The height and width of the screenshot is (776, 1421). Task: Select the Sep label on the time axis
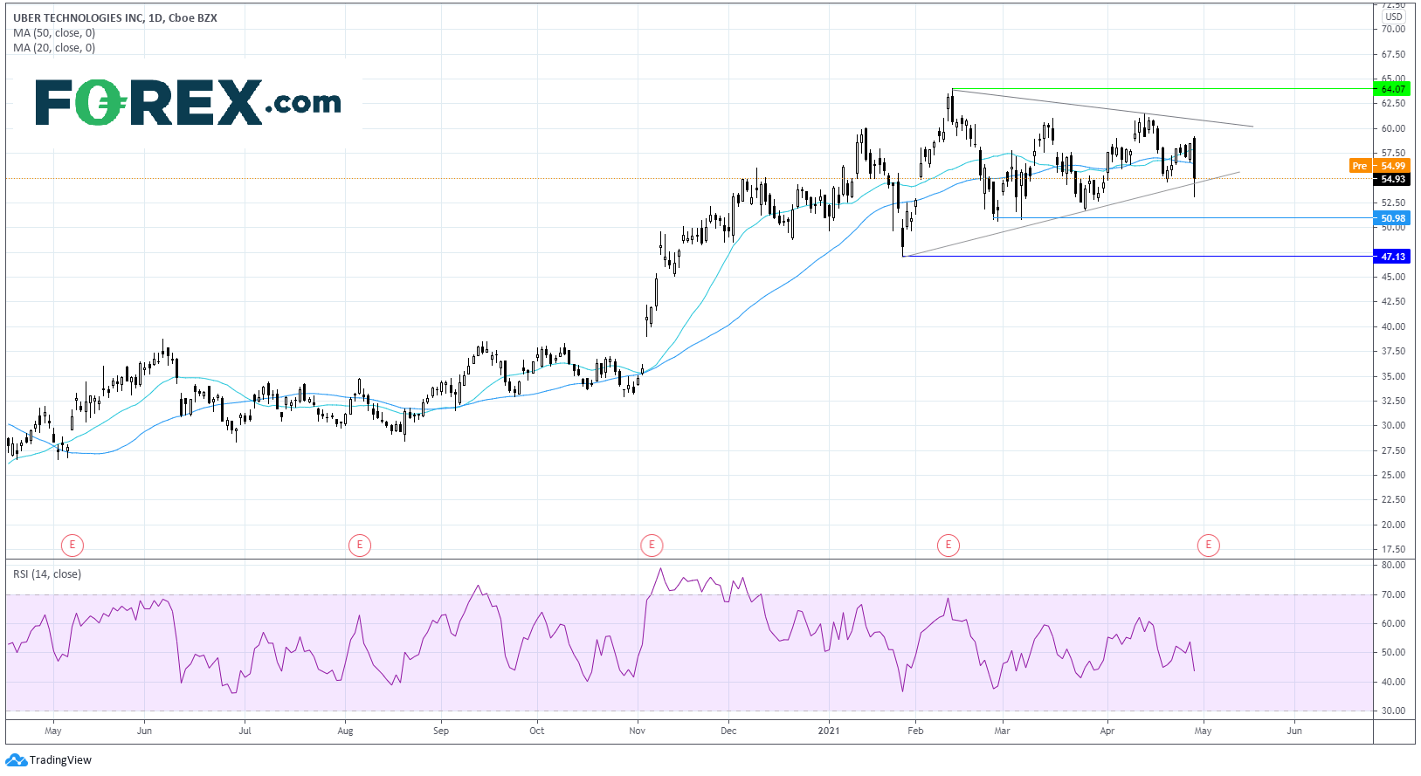pyautogui.click(x=441, y=731)
